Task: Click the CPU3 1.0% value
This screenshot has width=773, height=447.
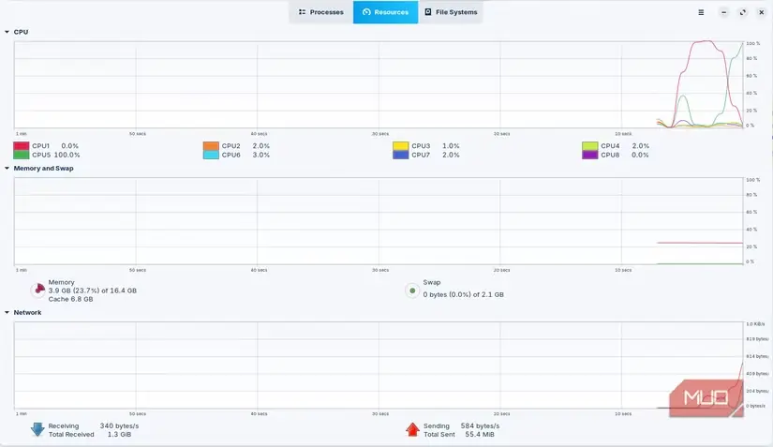Action: (451, 146)
